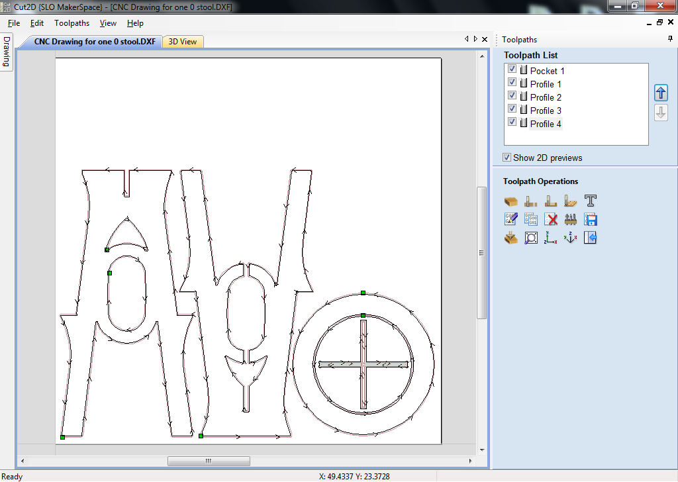The height and width of the screenshot is (482, 678).
Task: Click the horizontal scrollbar right arrow
Action: tap(471, 461)
